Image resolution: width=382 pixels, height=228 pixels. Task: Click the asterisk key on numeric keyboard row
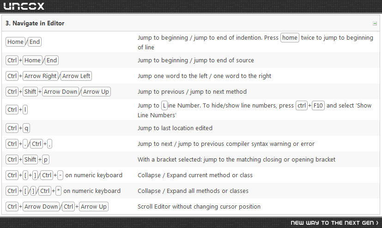[x=58, y=191]
